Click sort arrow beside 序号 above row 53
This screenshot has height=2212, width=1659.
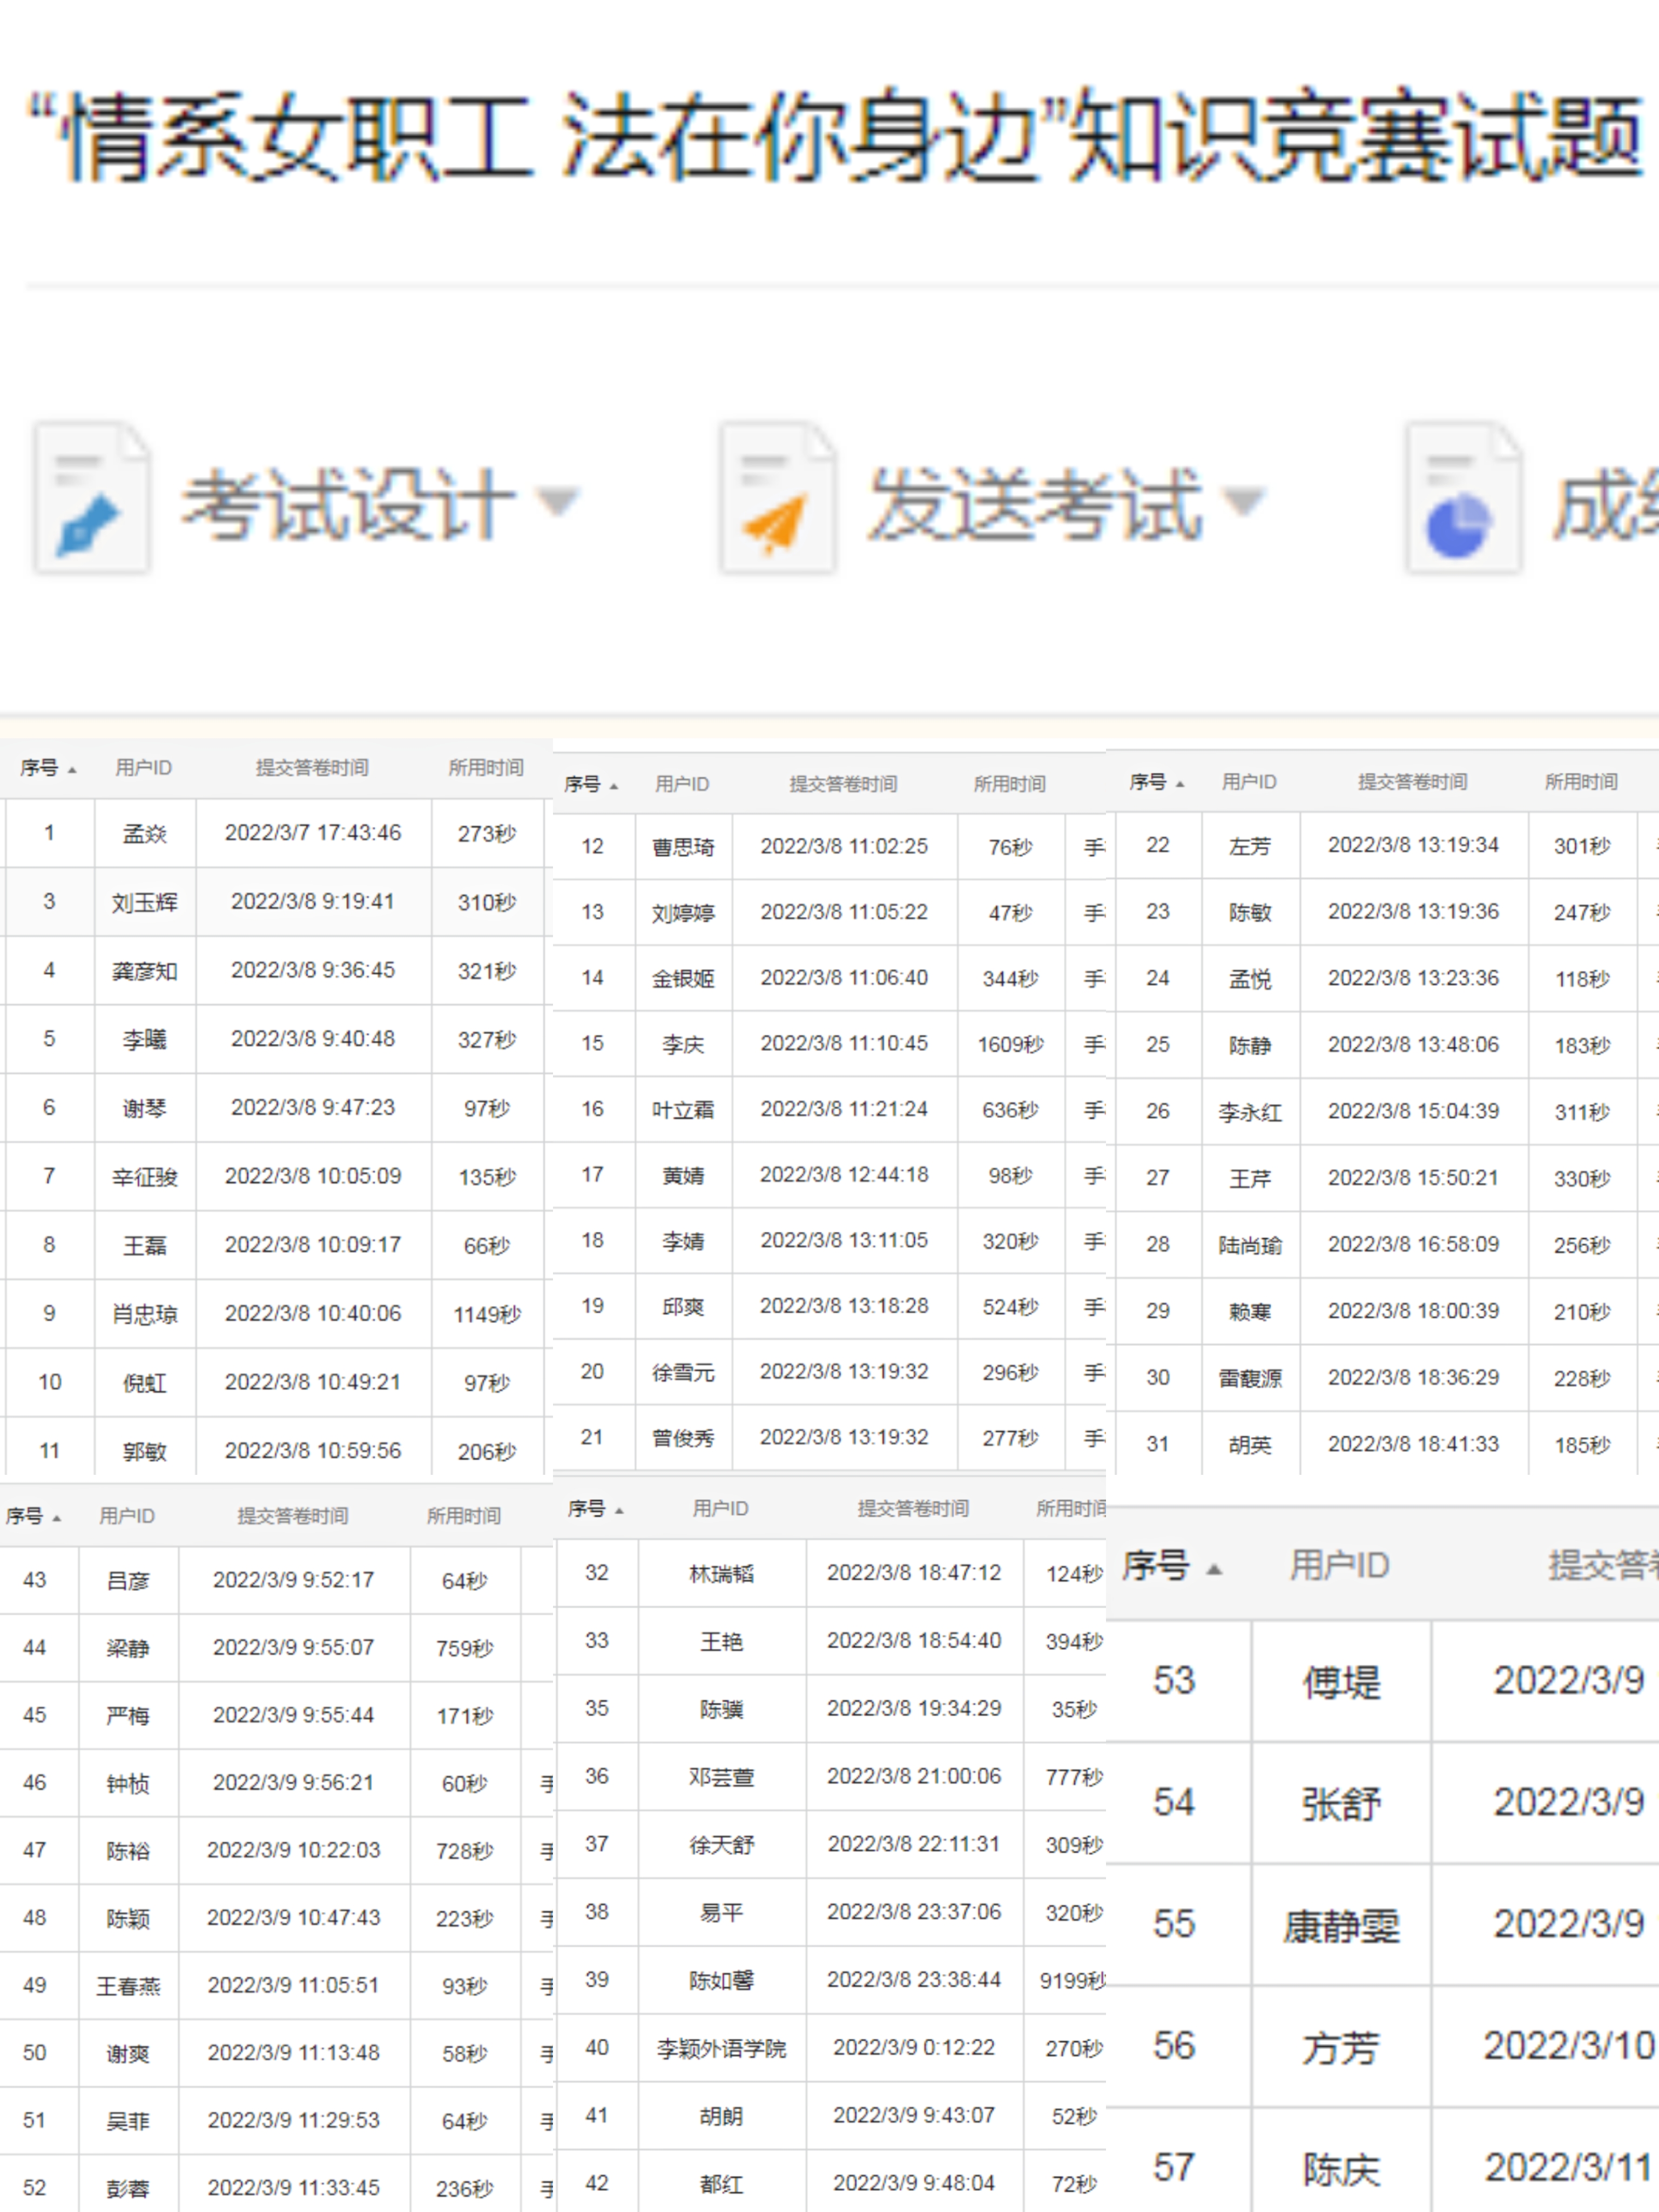click(1214, 1569)
